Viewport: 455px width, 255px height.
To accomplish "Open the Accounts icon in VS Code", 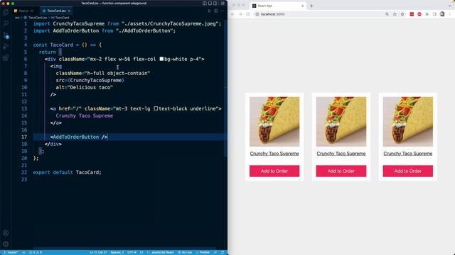I will click(6, 233).
